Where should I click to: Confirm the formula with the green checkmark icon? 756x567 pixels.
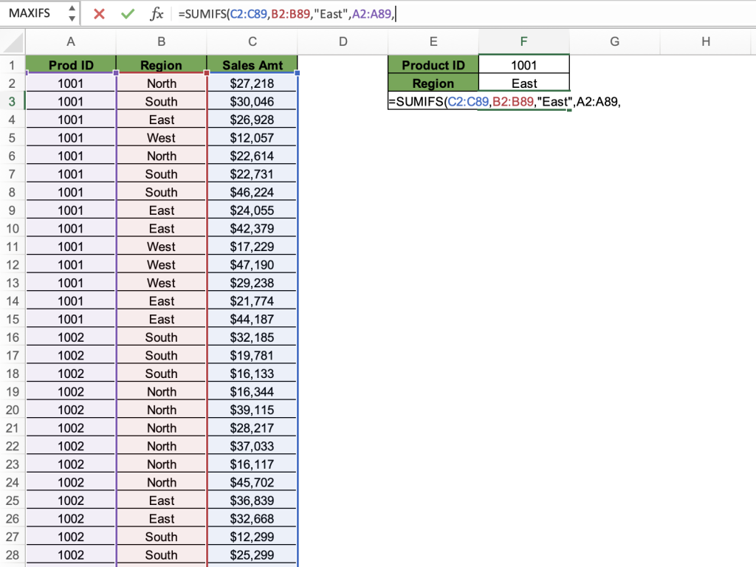pos(127,13)
